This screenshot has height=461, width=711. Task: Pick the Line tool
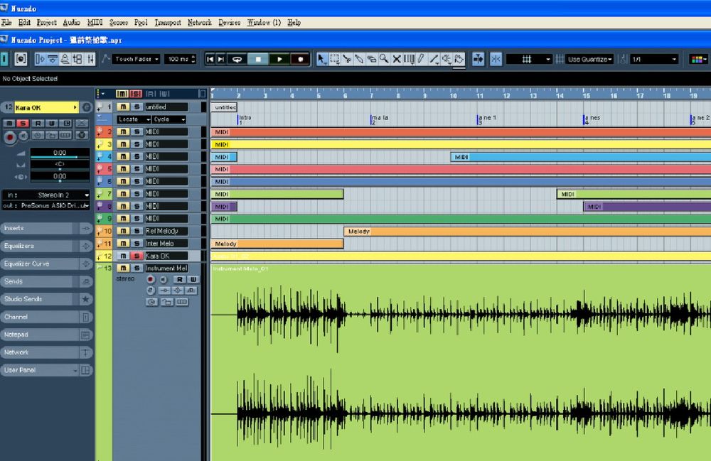click(x=434, y=59)
